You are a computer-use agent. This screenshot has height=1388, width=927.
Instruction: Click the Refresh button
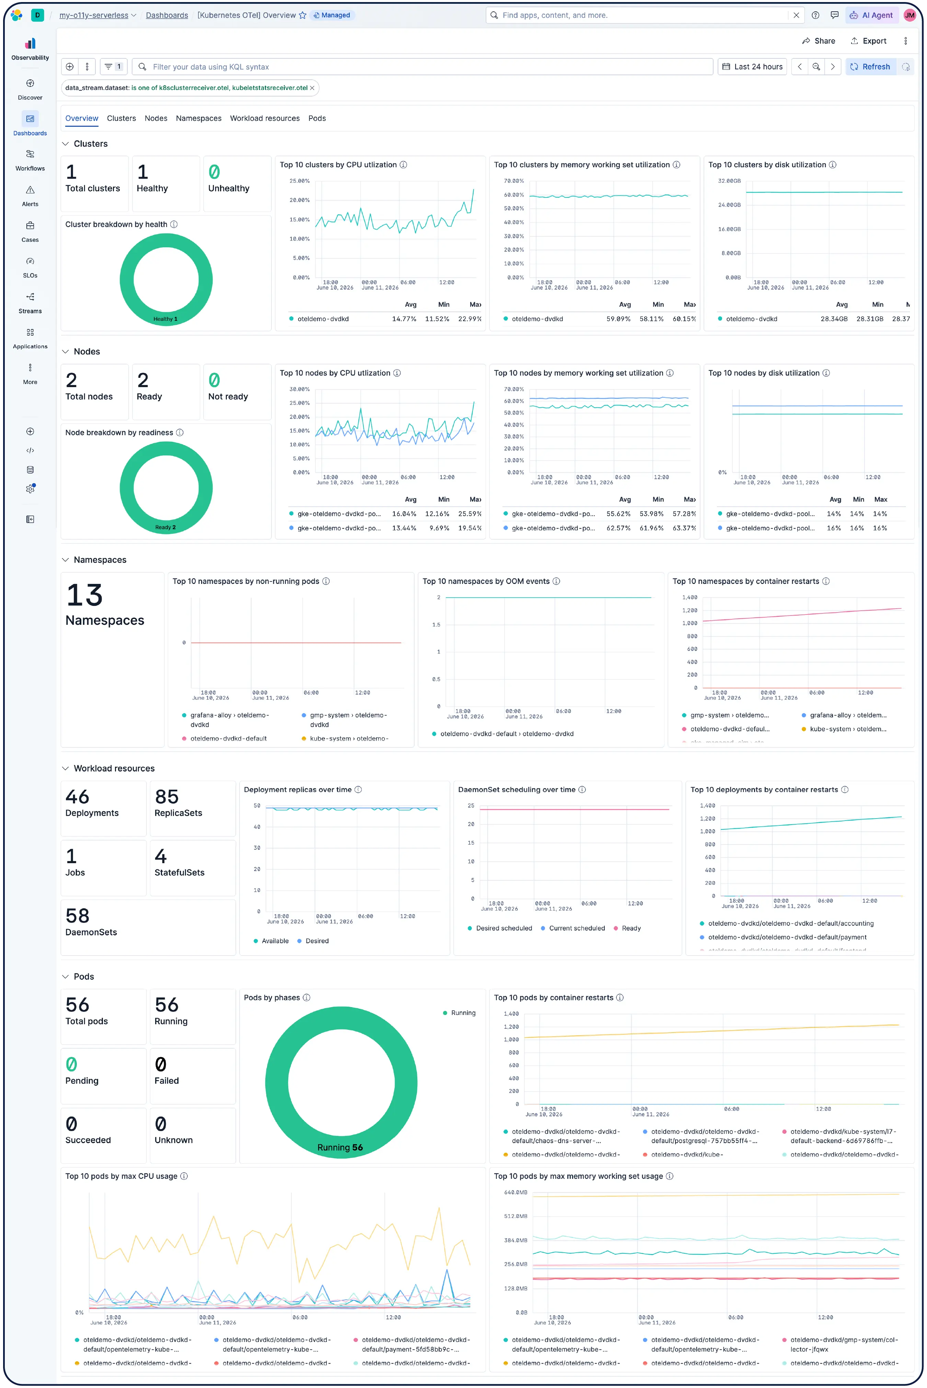coord(871,67)
